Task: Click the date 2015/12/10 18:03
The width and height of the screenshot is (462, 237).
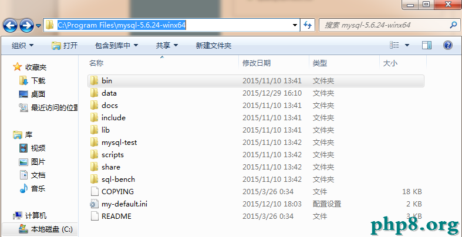Action: point(272,204)
